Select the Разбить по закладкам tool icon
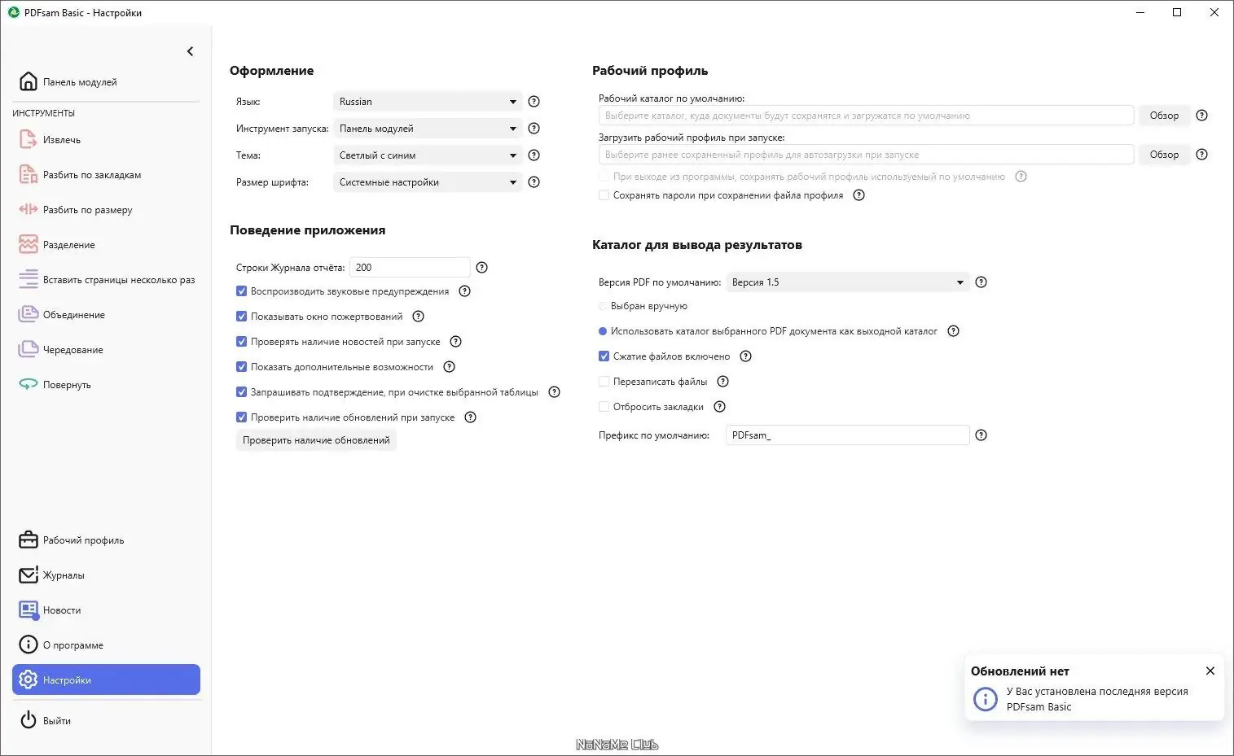 29,175
